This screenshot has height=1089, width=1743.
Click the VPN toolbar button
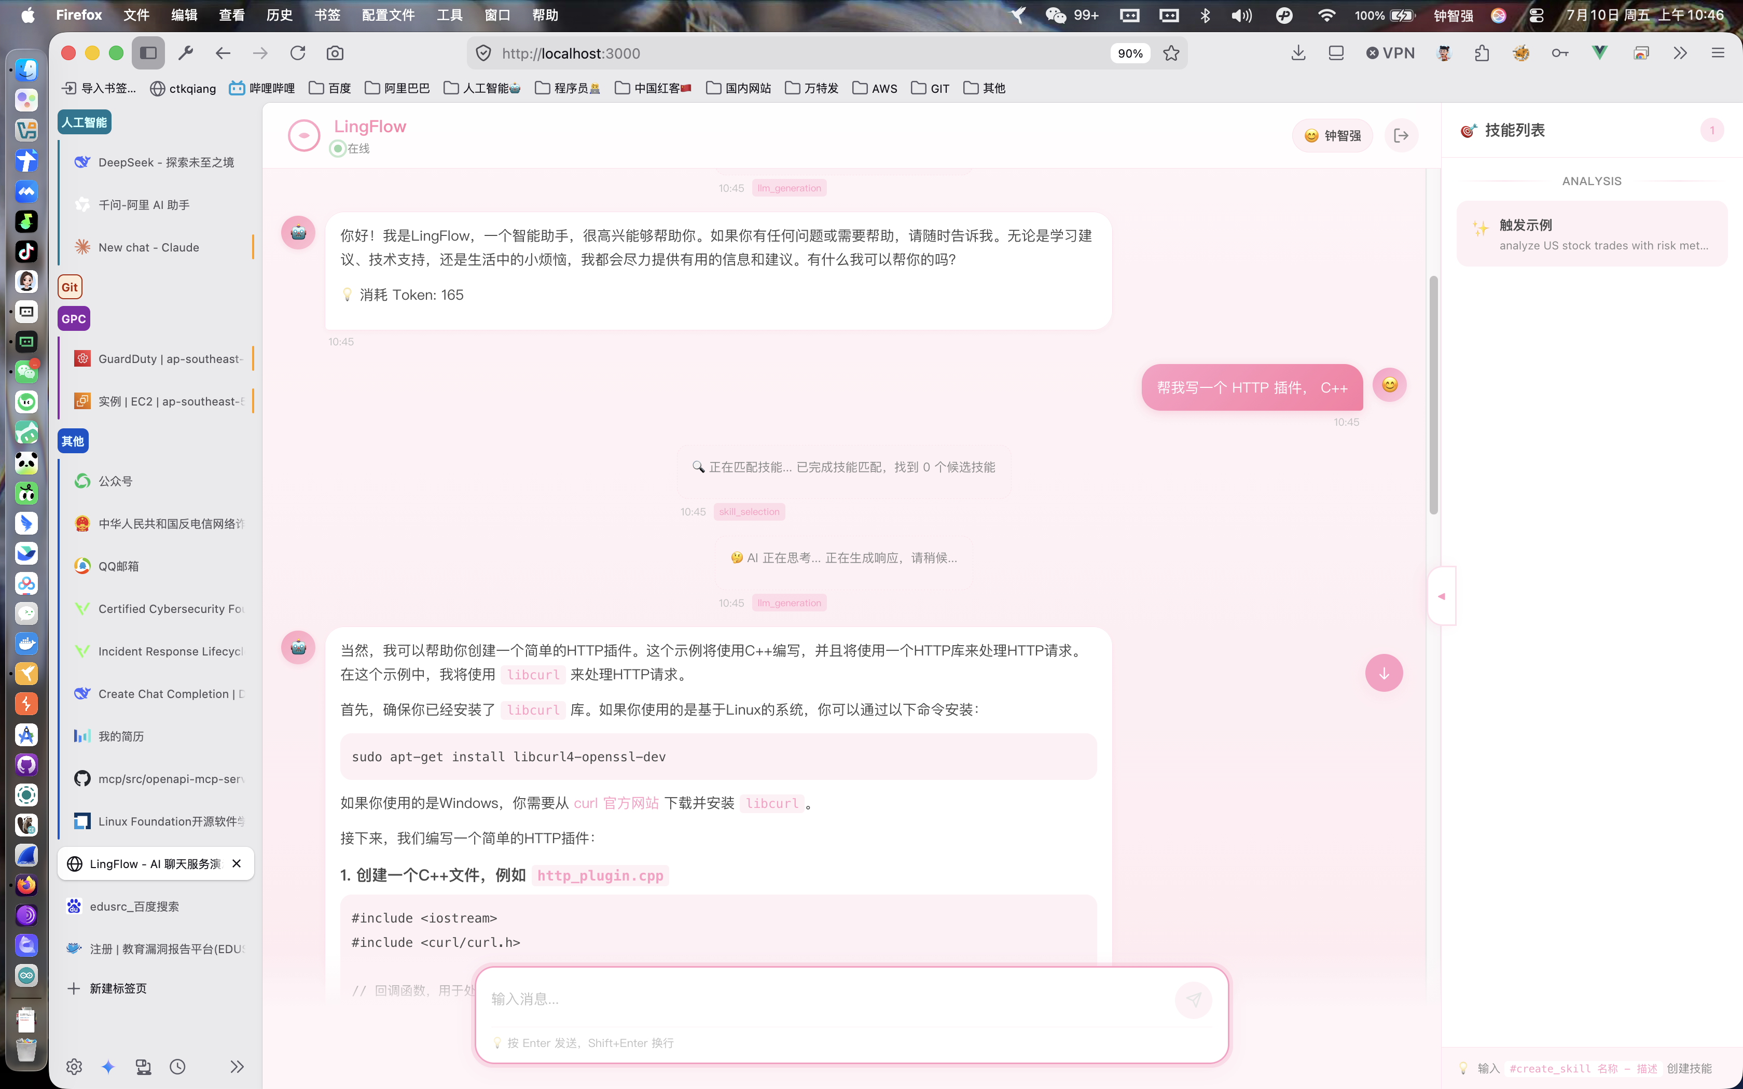click(1391, 53)
